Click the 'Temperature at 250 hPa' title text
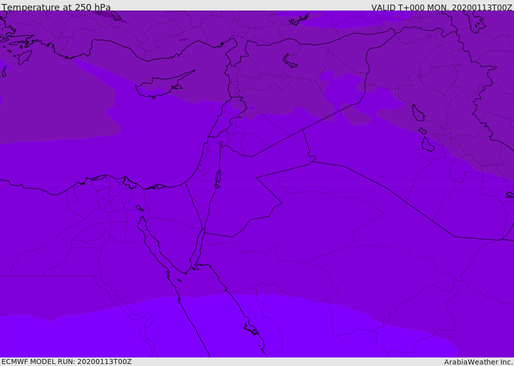 click(56, 7)
